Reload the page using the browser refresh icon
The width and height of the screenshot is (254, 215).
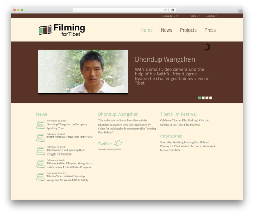pyautogui.click(x=165, y=10)
